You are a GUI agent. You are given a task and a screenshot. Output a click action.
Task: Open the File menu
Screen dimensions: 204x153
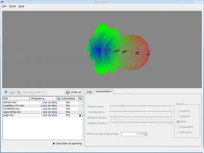tap(4, 6)
